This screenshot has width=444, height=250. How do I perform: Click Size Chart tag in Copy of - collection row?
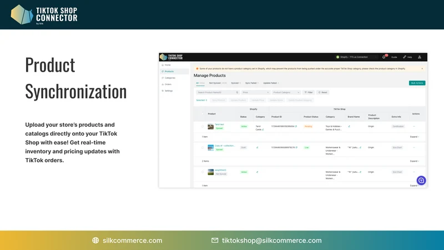pyautogui.click(x=397, y=147)
